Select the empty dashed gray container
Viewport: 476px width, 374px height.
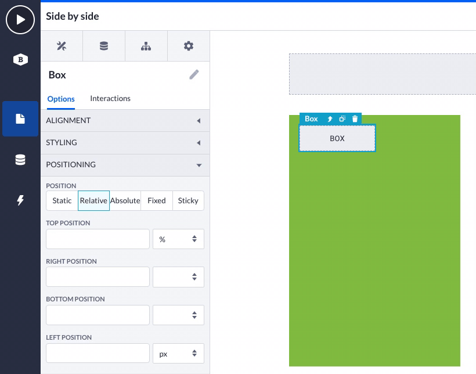(383, 74)
